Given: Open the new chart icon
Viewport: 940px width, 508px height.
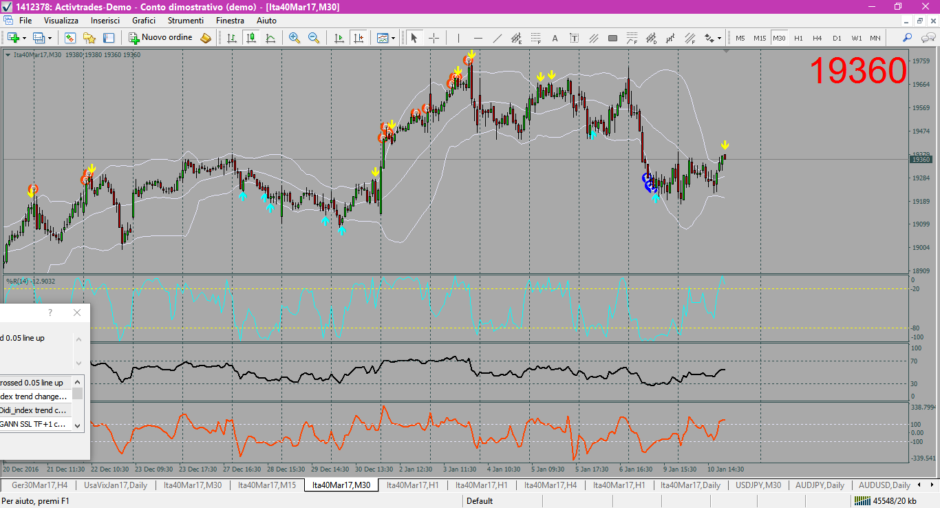Looking at the screenshot, I should (13, 38).
